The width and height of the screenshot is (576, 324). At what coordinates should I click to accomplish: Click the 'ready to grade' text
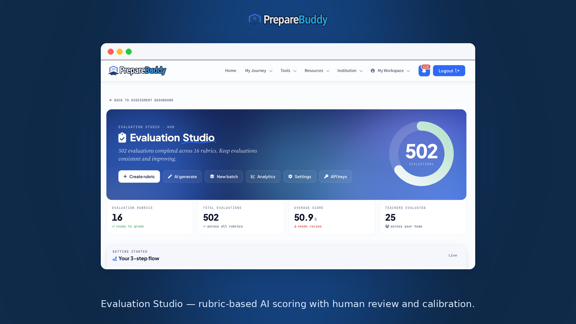pos(130,226)
